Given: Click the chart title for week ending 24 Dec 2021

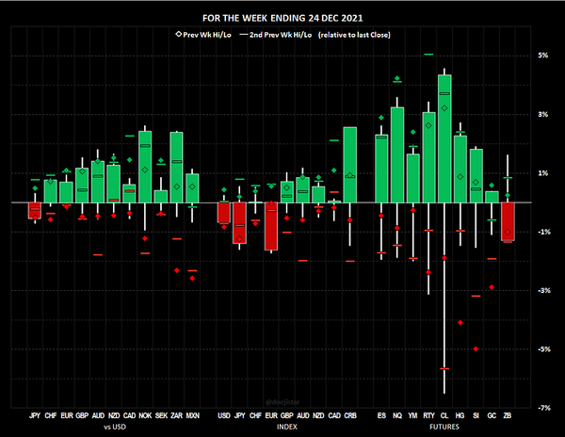Looking at the screenshot, I should (x=282, y=18).
